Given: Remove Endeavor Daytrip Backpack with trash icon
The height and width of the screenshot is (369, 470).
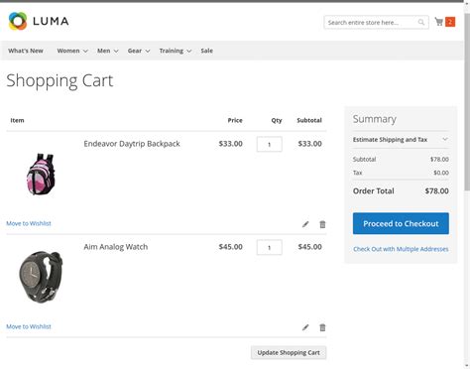Looking at the screenshot, I should point(322,224).
